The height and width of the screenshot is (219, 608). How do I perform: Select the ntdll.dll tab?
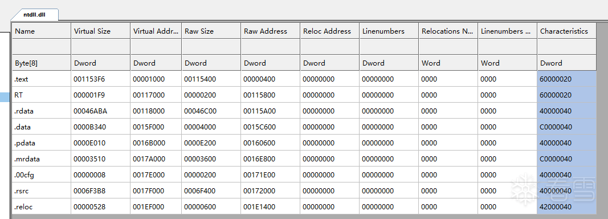pos(35,15)
